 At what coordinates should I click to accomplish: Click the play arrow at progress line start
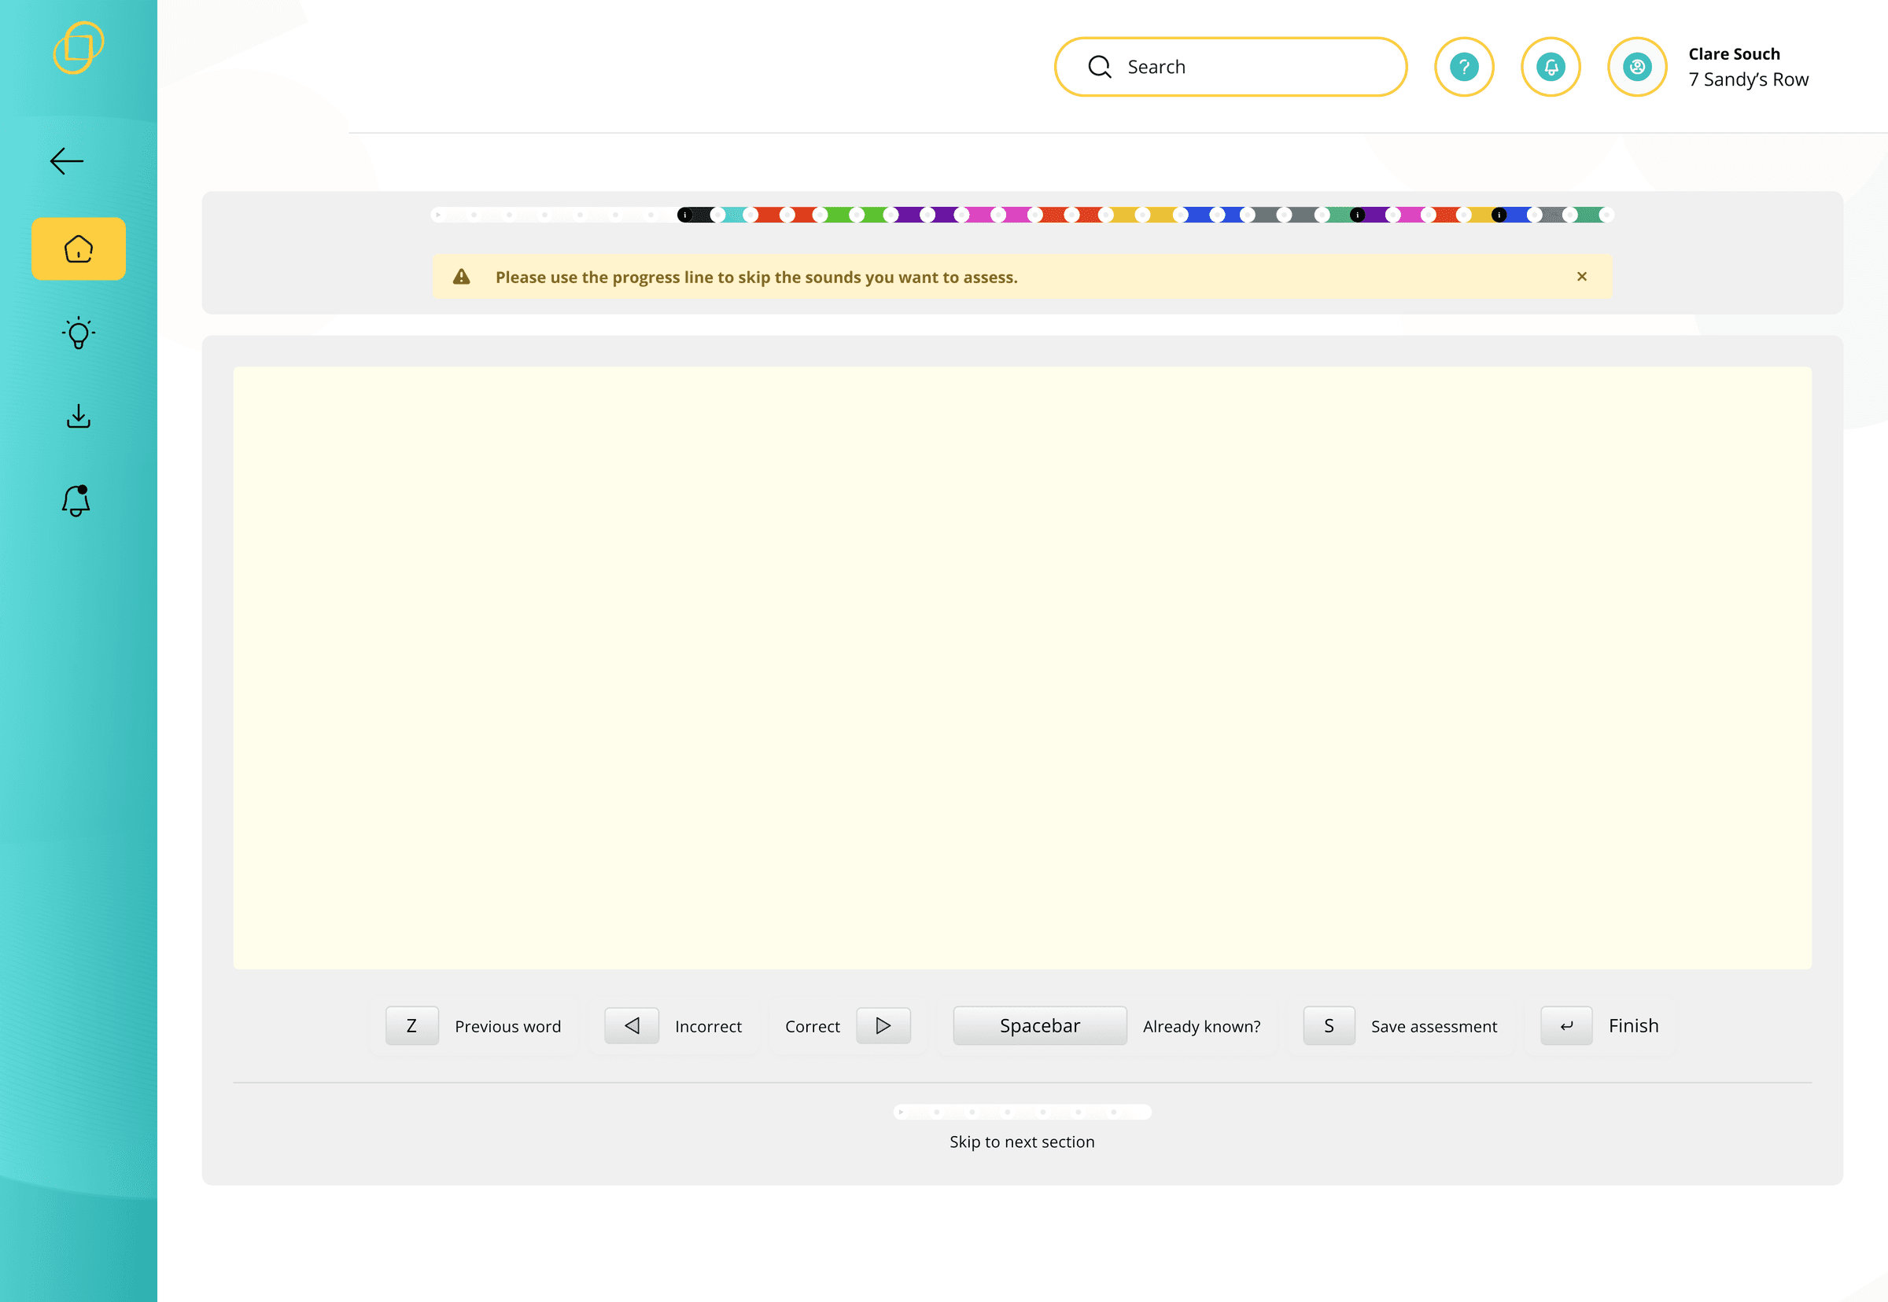[438, 215]
